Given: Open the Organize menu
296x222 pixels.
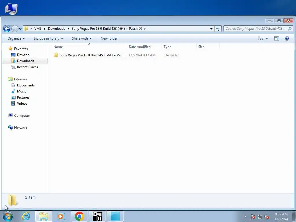Looking at the screenshot, I should [x=16, y=38].
